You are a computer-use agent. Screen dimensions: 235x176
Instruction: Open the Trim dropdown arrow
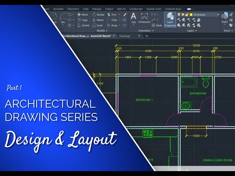click(119, 15)
